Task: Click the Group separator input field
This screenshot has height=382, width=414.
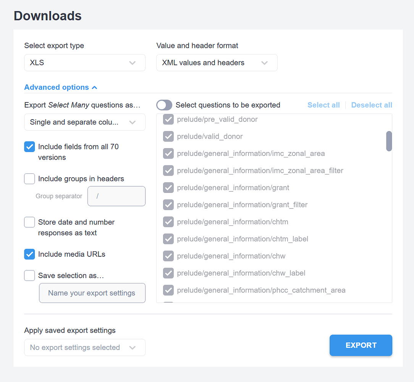Action: 116,196
